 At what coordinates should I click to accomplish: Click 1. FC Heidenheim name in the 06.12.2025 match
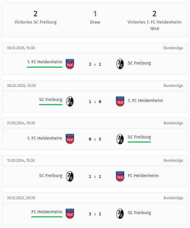pos(45,62)
